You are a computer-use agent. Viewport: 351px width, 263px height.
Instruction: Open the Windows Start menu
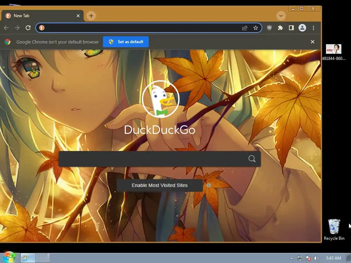9,257
